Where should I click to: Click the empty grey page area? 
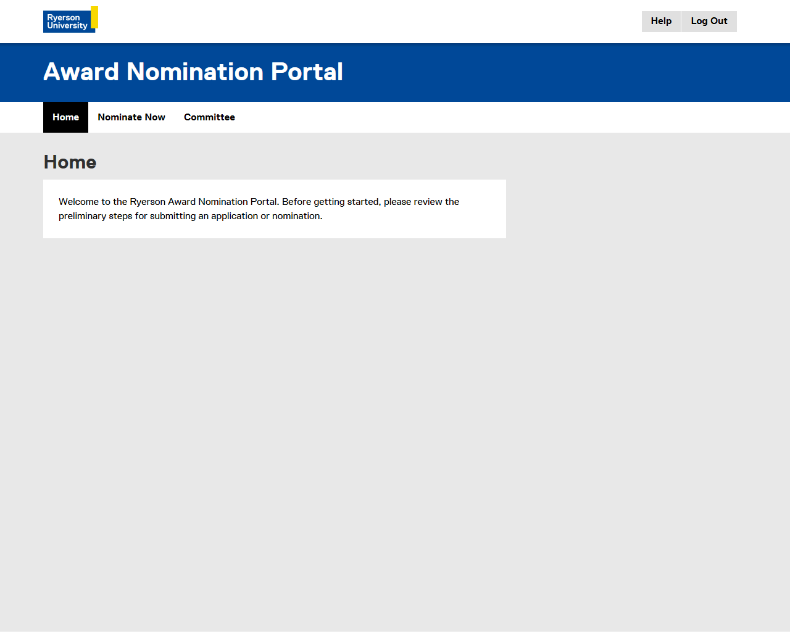coord(395,432)
